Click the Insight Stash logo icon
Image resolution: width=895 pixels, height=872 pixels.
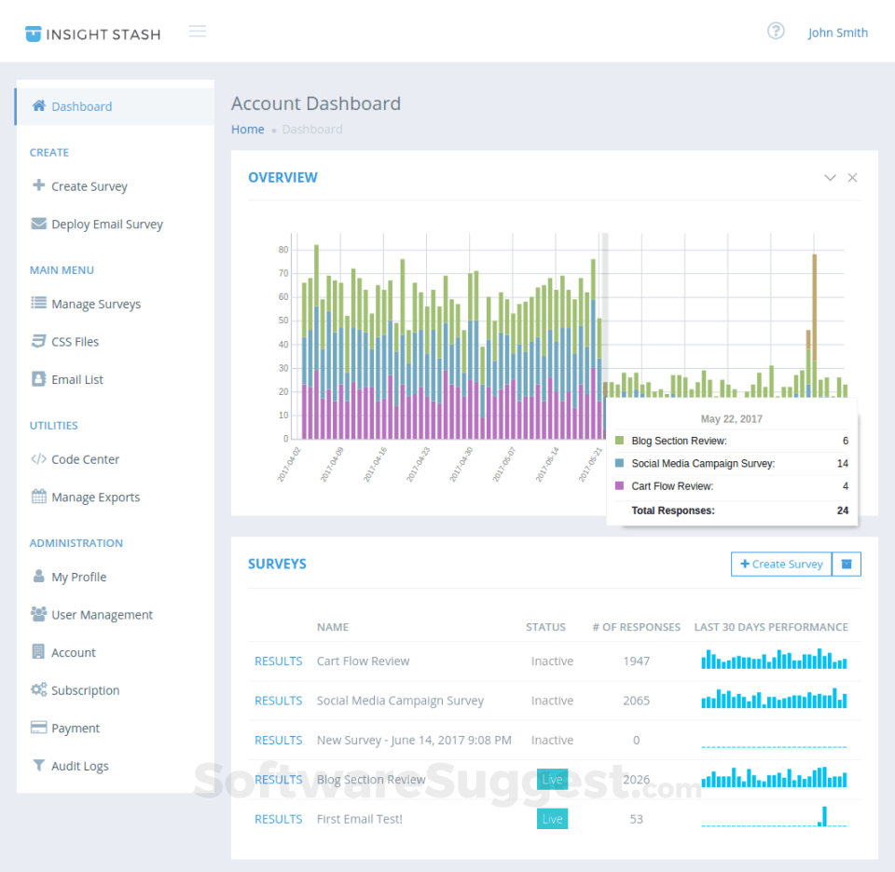pyautogui.click(x=34, y=34)
